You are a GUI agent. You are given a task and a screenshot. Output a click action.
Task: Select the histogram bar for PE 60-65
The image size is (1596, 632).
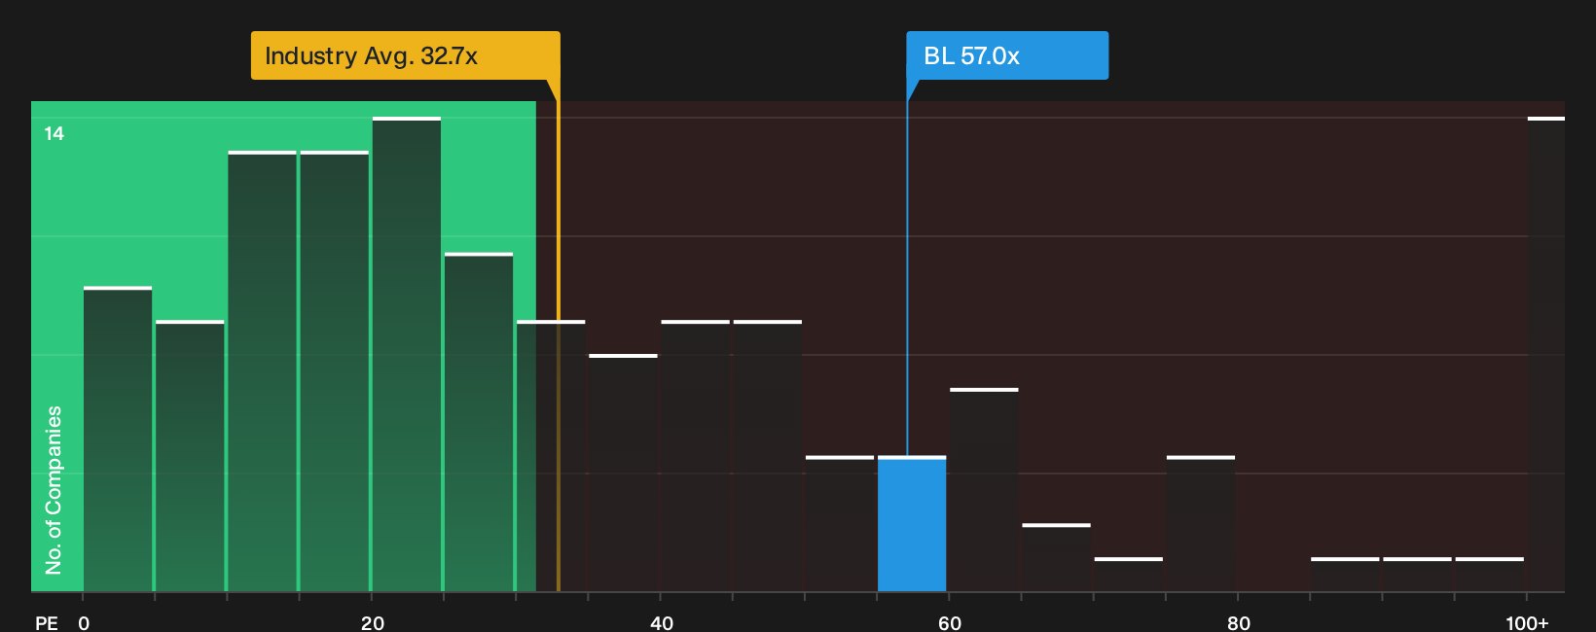984,490
